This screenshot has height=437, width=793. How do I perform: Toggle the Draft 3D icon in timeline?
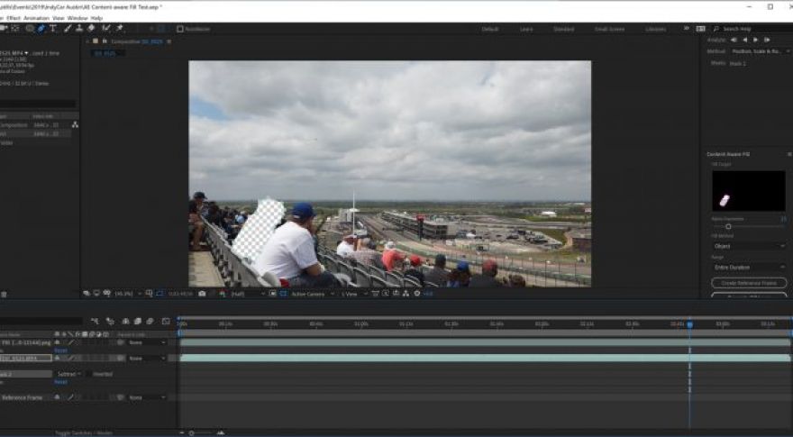(110, 321)
